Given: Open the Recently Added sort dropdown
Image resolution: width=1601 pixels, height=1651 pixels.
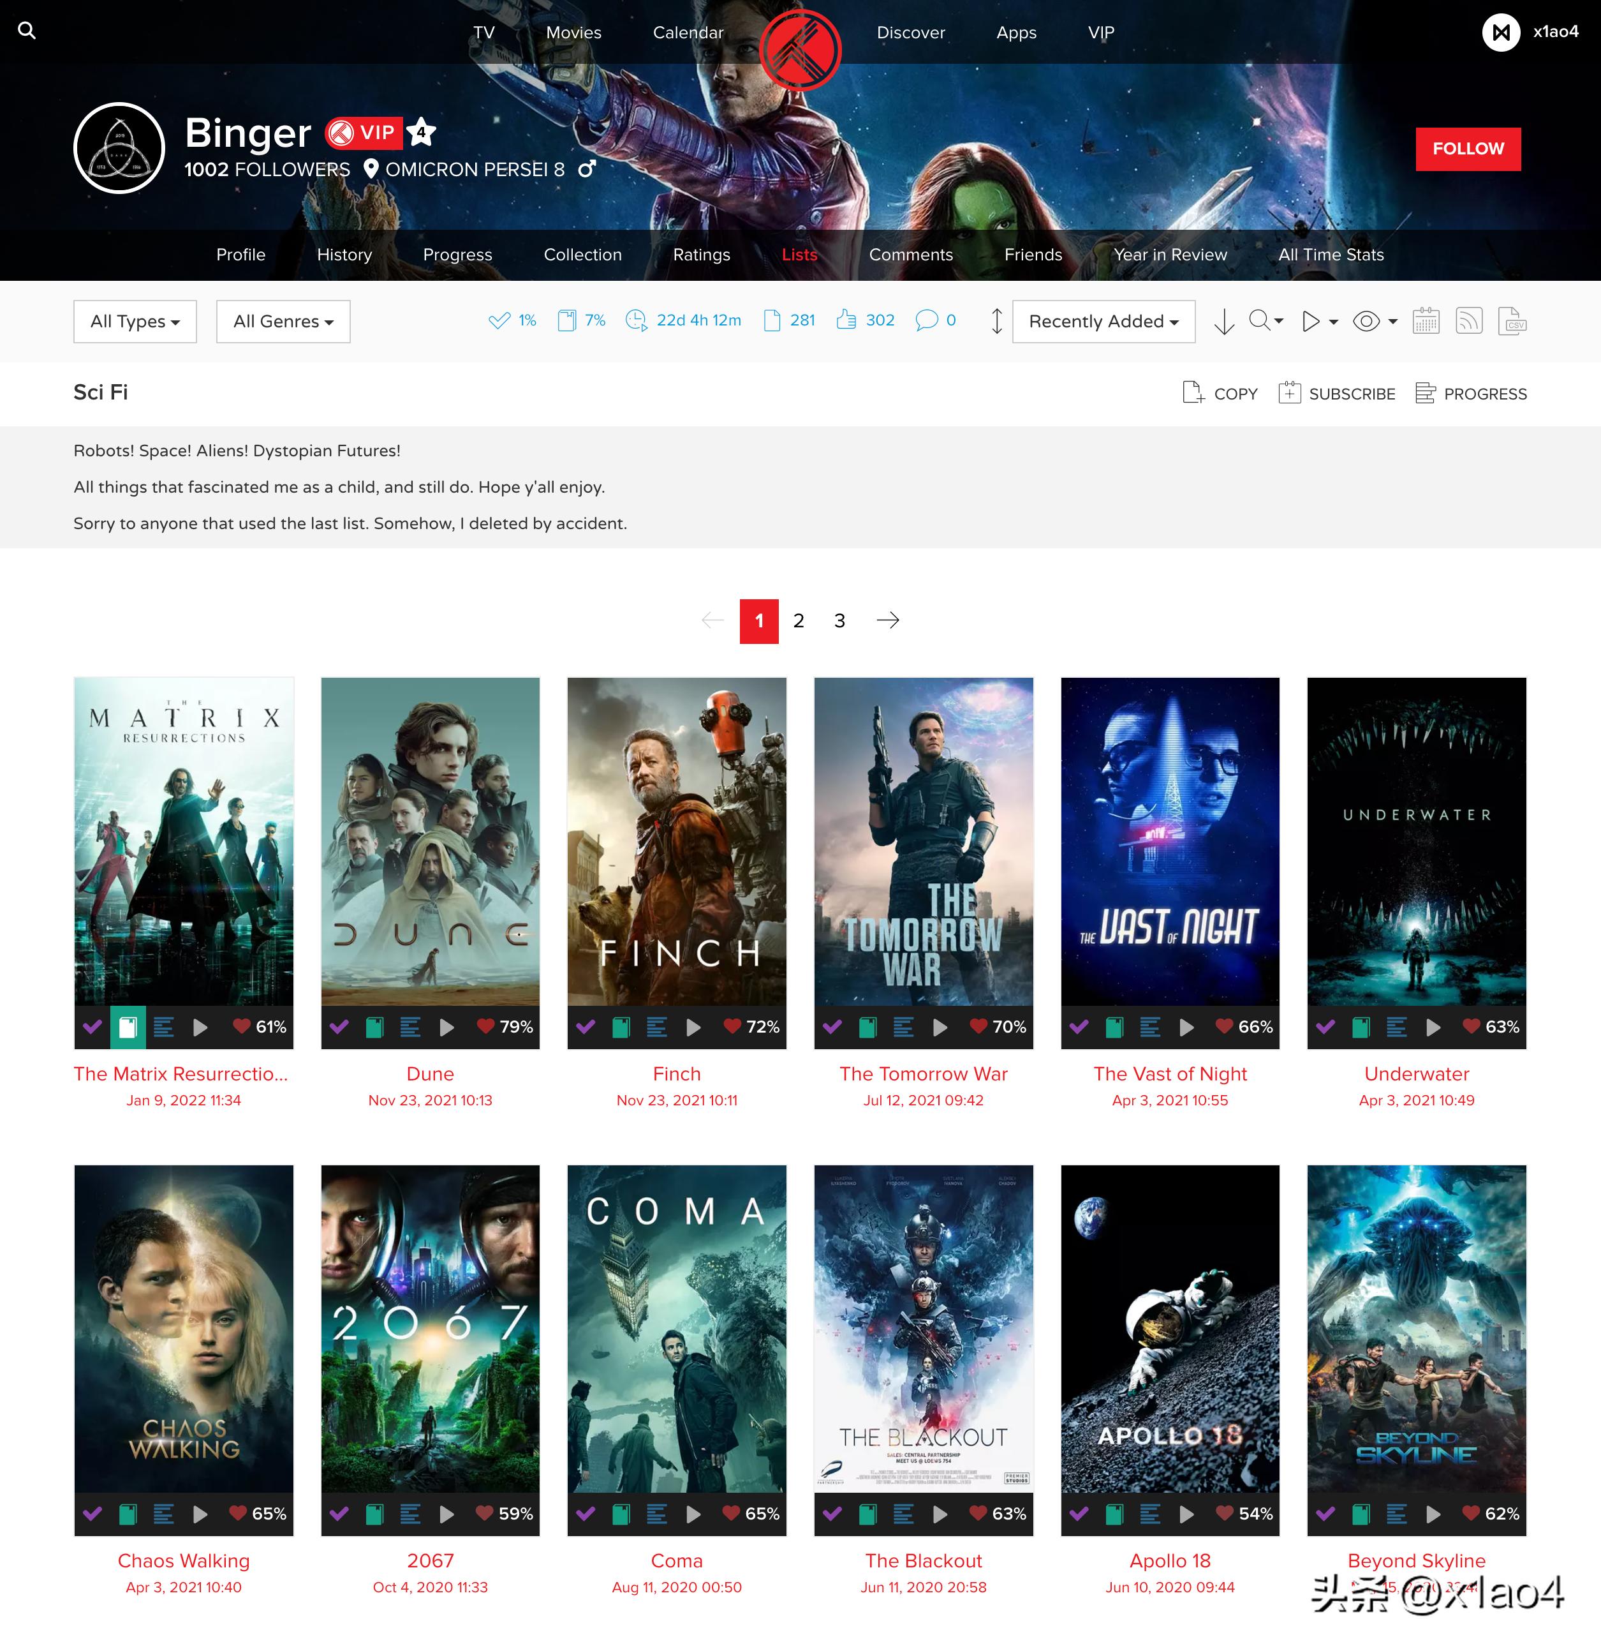Looking at the screenshot, I should click(1103, 321).
